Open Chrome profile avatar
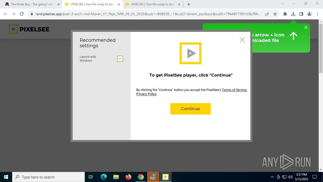The width and height of the screenshot is (323, 182). 309,14
